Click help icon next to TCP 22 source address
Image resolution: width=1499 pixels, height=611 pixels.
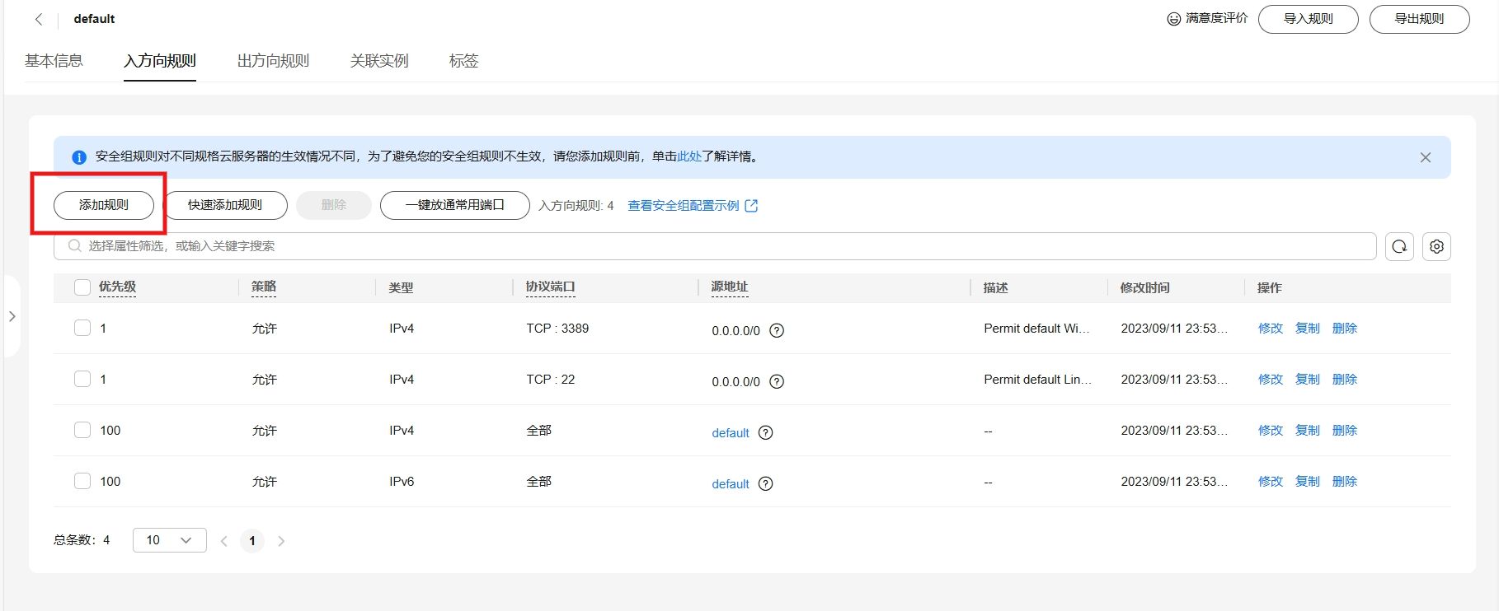click(777, 381)
